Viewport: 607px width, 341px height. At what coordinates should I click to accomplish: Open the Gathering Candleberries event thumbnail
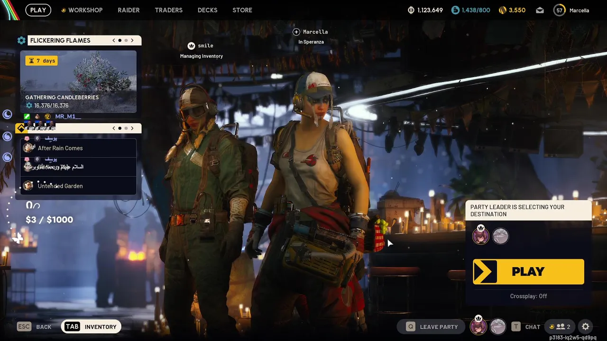pyautogui.click(x=78, y=81)
